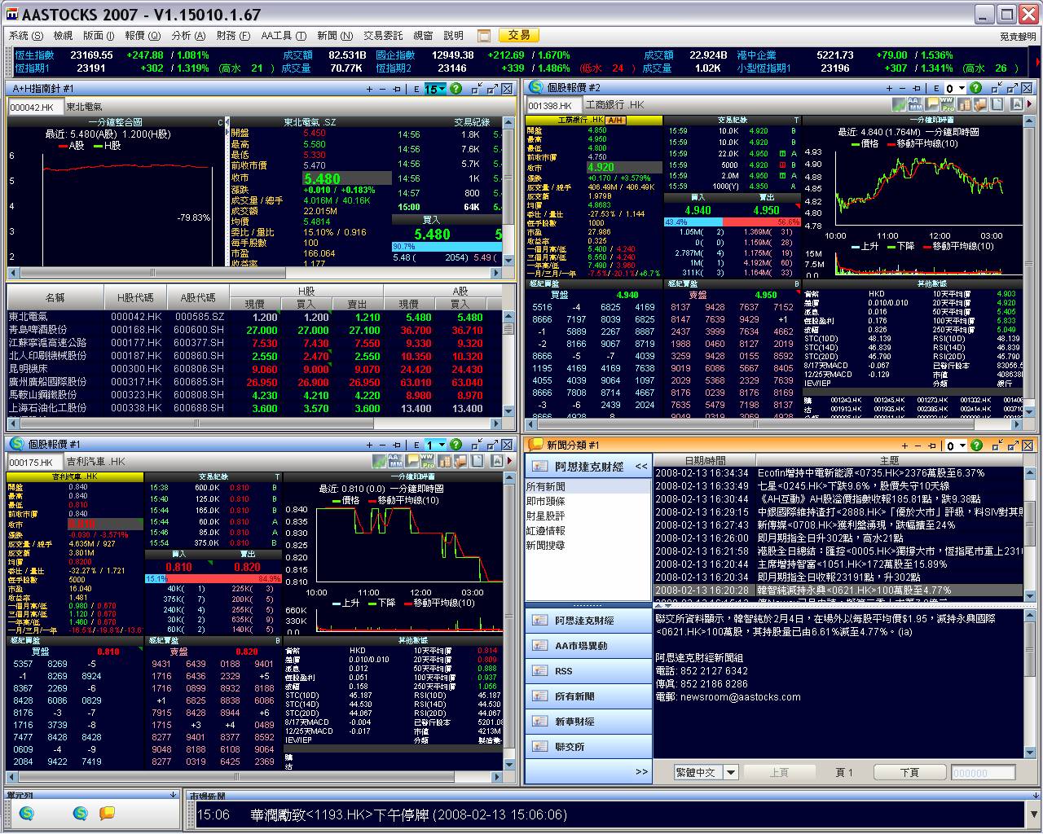This screenshot has width=1043, height=834.
Task: Click the 免責聲明 disclaimer link
Action: (1018, 37)
